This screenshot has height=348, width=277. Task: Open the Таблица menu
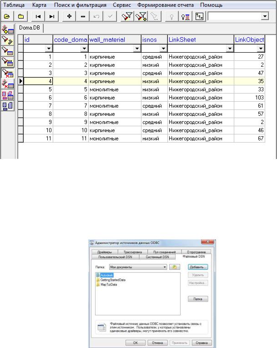[14, 5]
